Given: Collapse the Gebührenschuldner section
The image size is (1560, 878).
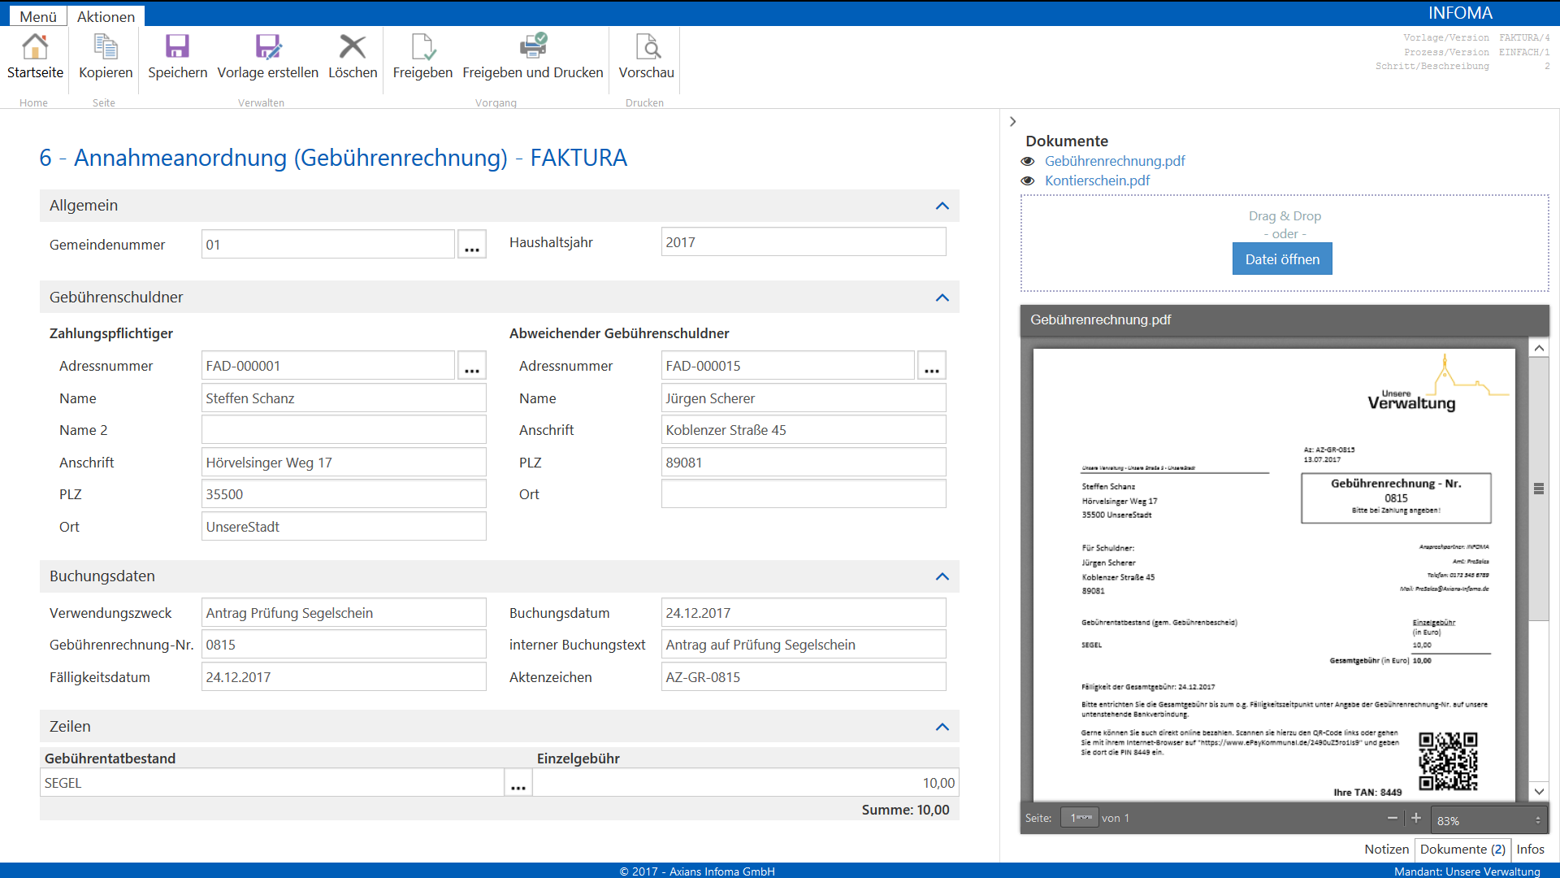Looking at the screenshot, I should click(942, 298).
